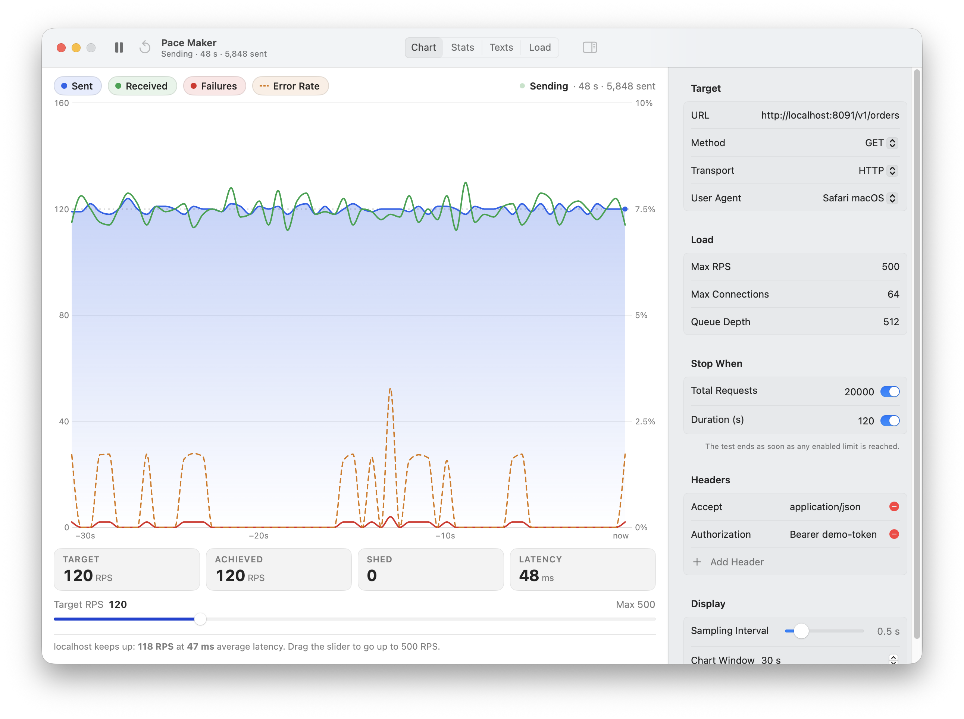Toggle the sidebar panel icon
Screen dimensions: 964x719
point(589,47)
